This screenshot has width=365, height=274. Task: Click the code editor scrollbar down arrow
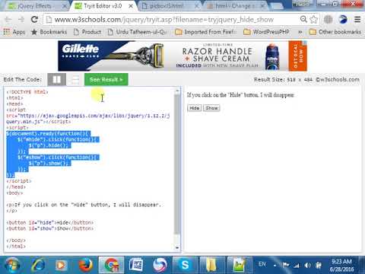177,247
